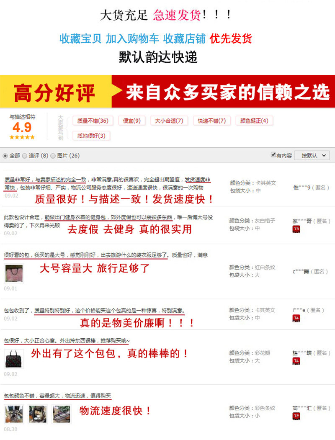Viewport: 335px width, 440px height.
Task: Open the third photo in 08.30 review
Action: [62, 414]
